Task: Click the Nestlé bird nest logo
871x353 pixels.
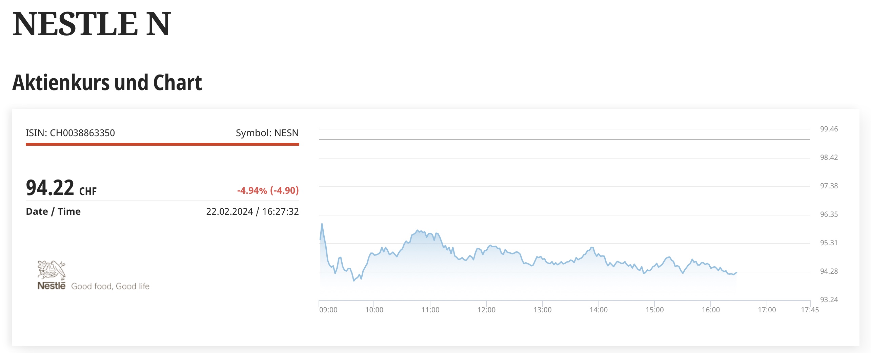Action: [51, 270]
